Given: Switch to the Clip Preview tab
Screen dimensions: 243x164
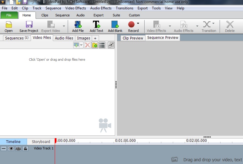Looking at the screenshot, I should [133, 38].
